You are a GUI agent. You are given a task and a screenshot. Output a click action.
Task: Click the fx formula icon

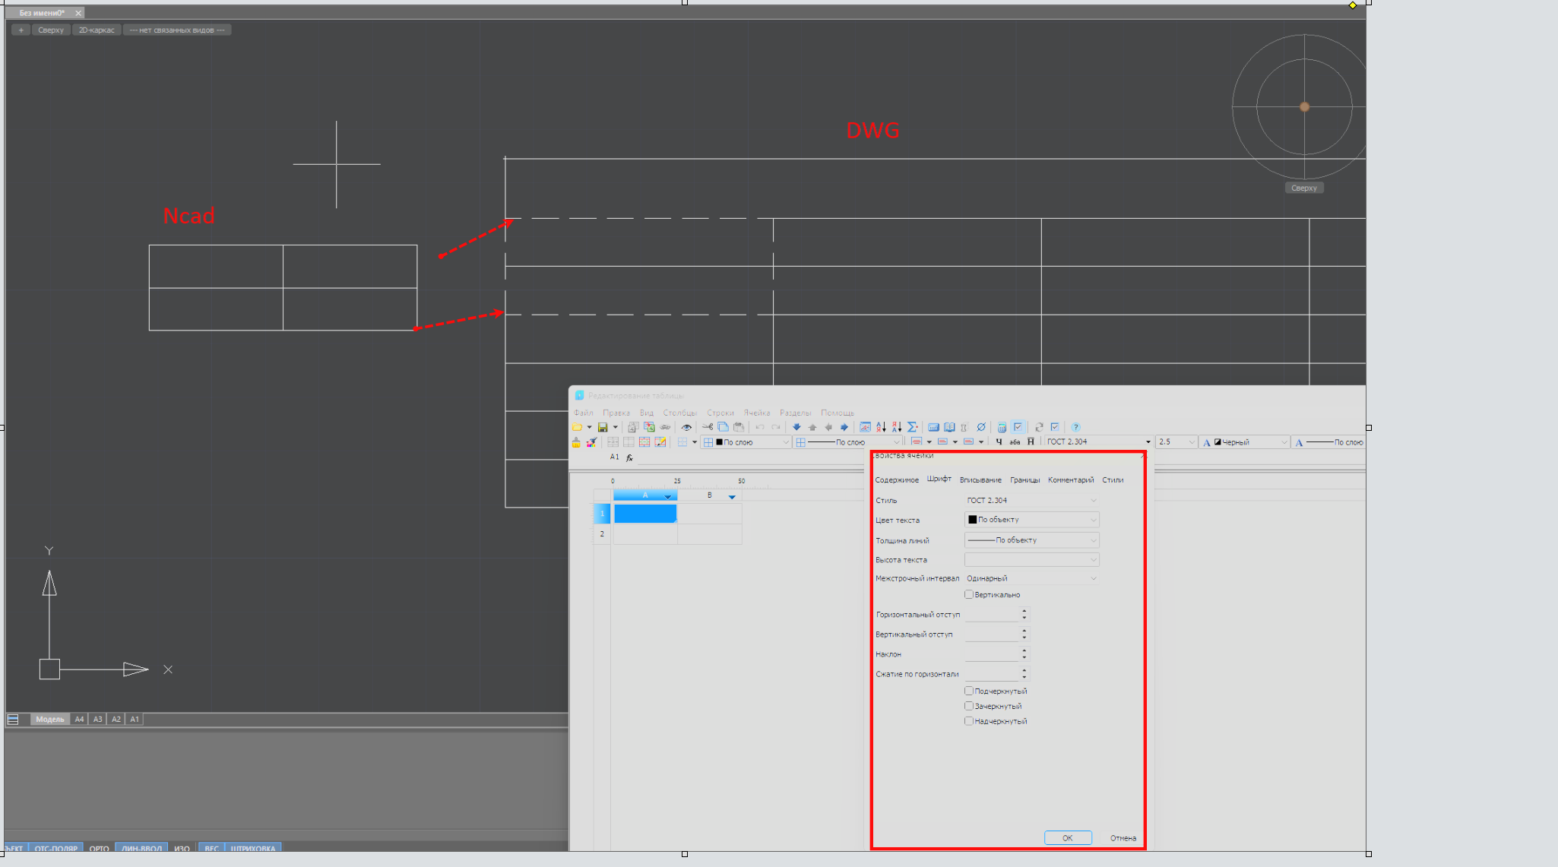(x=629, y=457)
